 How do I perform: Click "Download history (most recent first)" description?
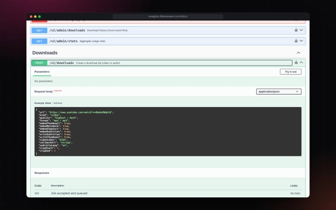click(x=107, y=30)
